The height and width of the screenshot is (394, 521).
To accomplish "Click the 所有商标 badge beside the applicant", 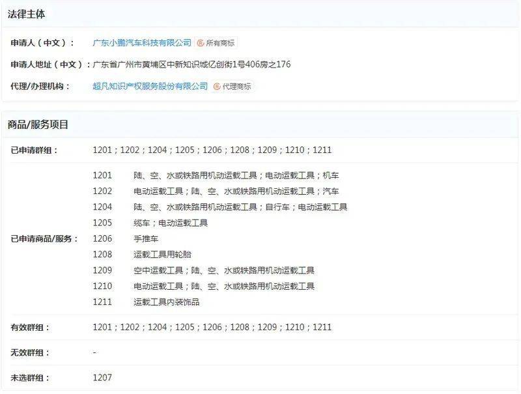I will pyautogui.click(x=216, y=43).
